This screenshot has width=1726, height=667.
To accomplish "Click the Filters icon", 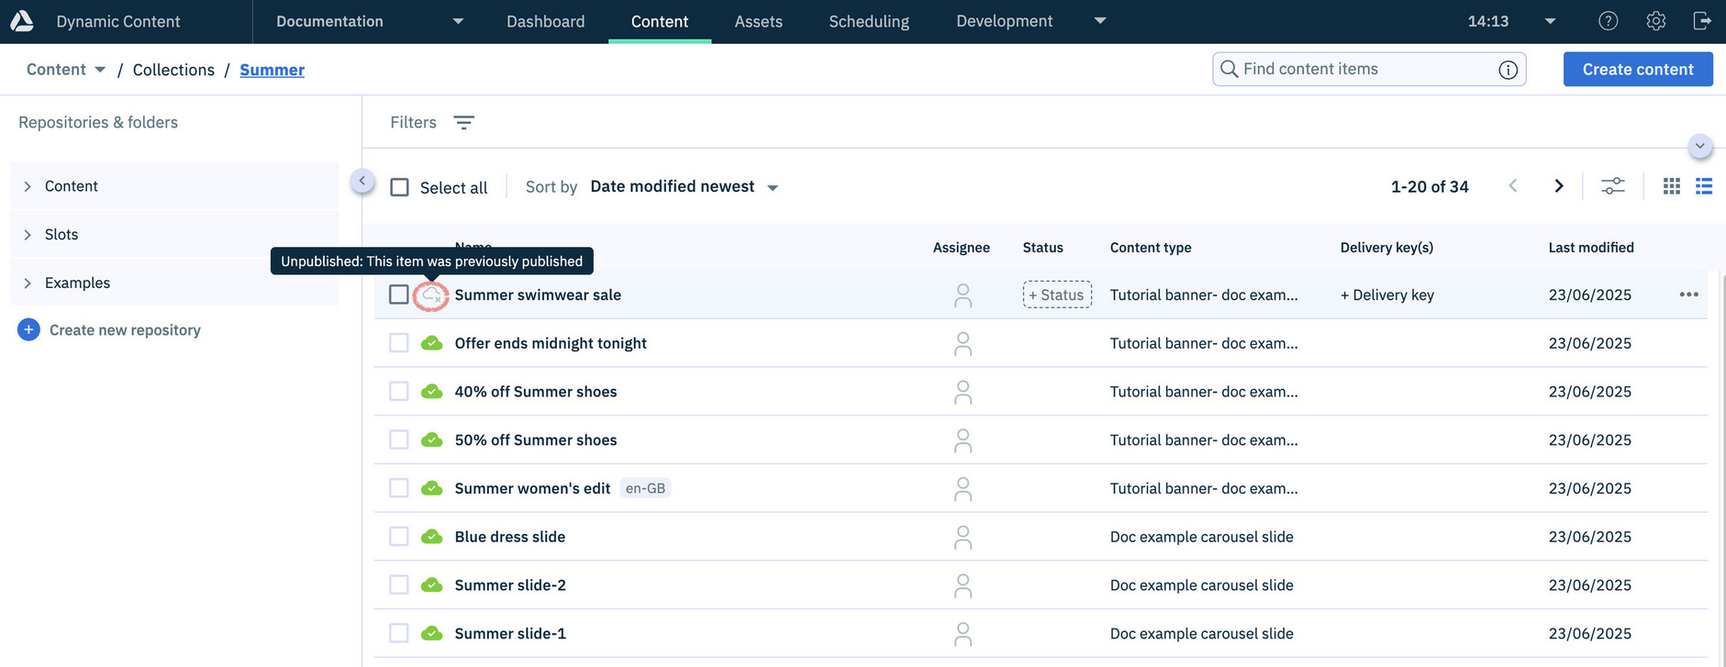I will pyautogui.click(x=464, y=123).
